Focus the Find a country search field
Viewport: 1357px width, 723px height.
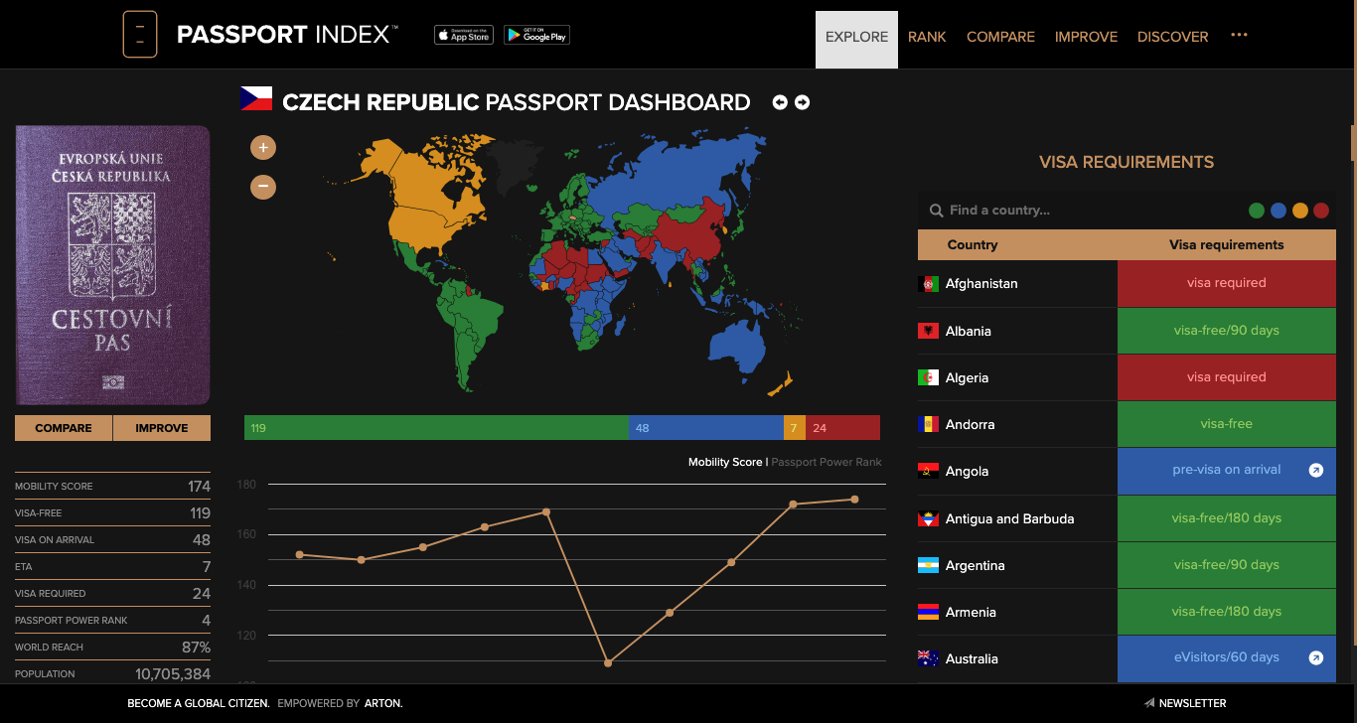1083,211
